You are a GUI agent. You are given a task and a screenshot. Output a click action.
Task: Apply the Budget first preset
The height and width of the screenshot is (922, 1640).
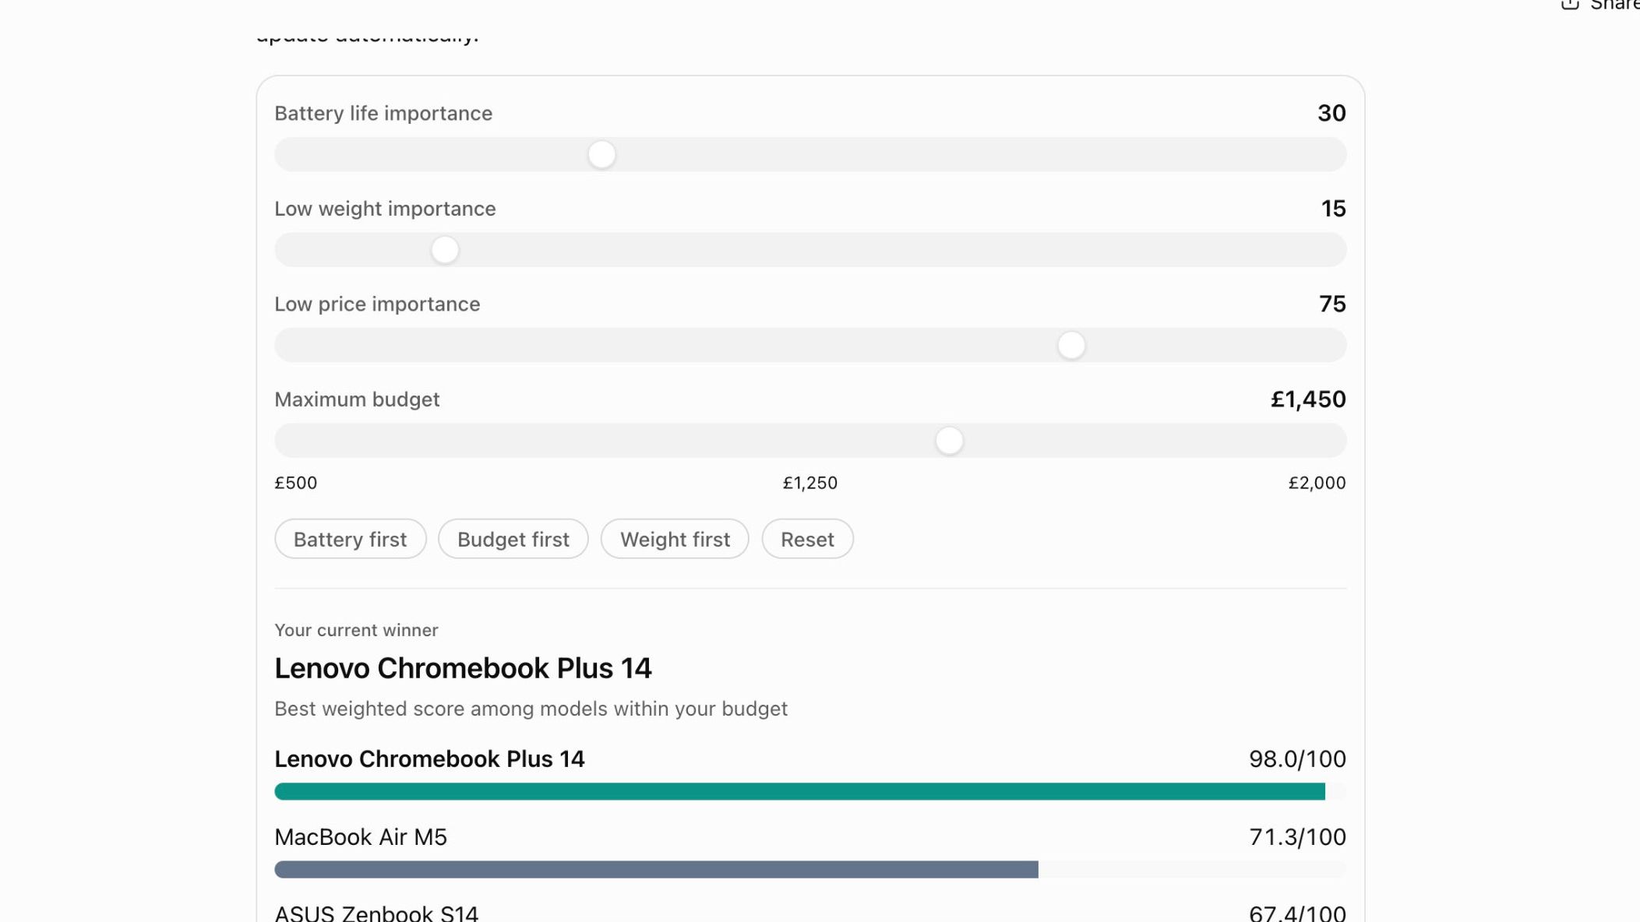tap(513, 539)
